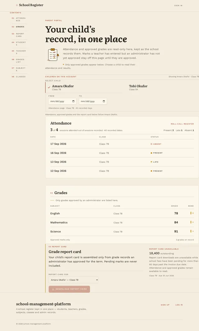Click the band A marker for Mathematics

192,222
